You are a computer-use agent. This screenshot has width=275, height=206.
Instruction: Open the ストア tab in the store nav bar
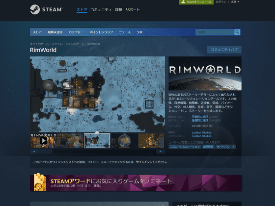coord(37,32)
